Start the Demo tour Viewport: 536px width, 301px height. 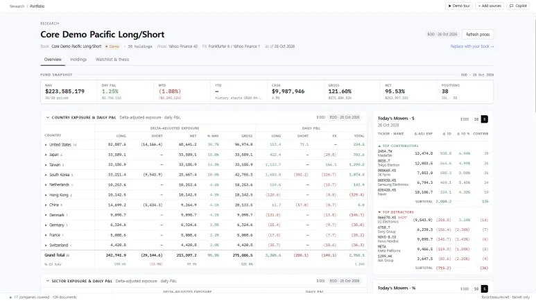459,6
